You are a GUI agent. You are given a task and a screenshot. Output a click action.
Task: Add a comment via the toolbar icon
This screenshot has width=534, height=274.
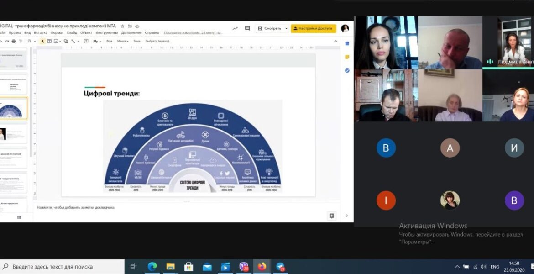(86, 41)
